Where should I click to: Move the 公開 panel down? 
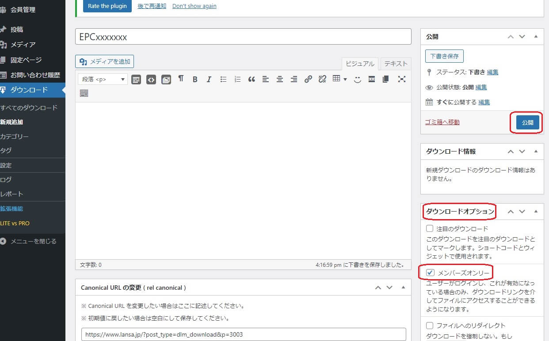[x=522, y=37]
